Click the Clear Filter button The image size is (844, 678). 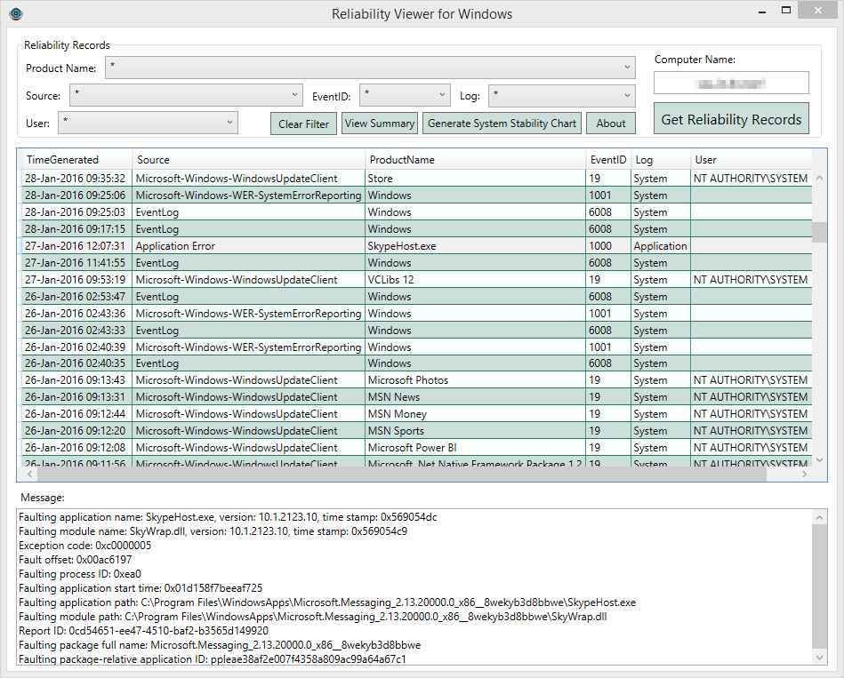[303, 124]
